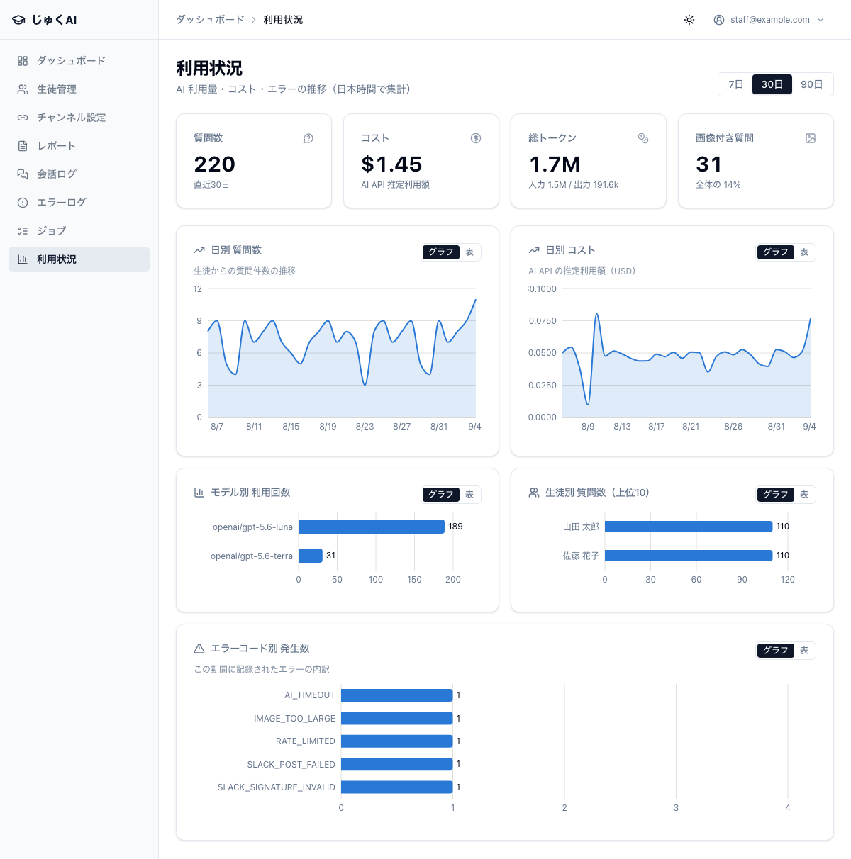Click the エラーログ alert circle icon

23,203
